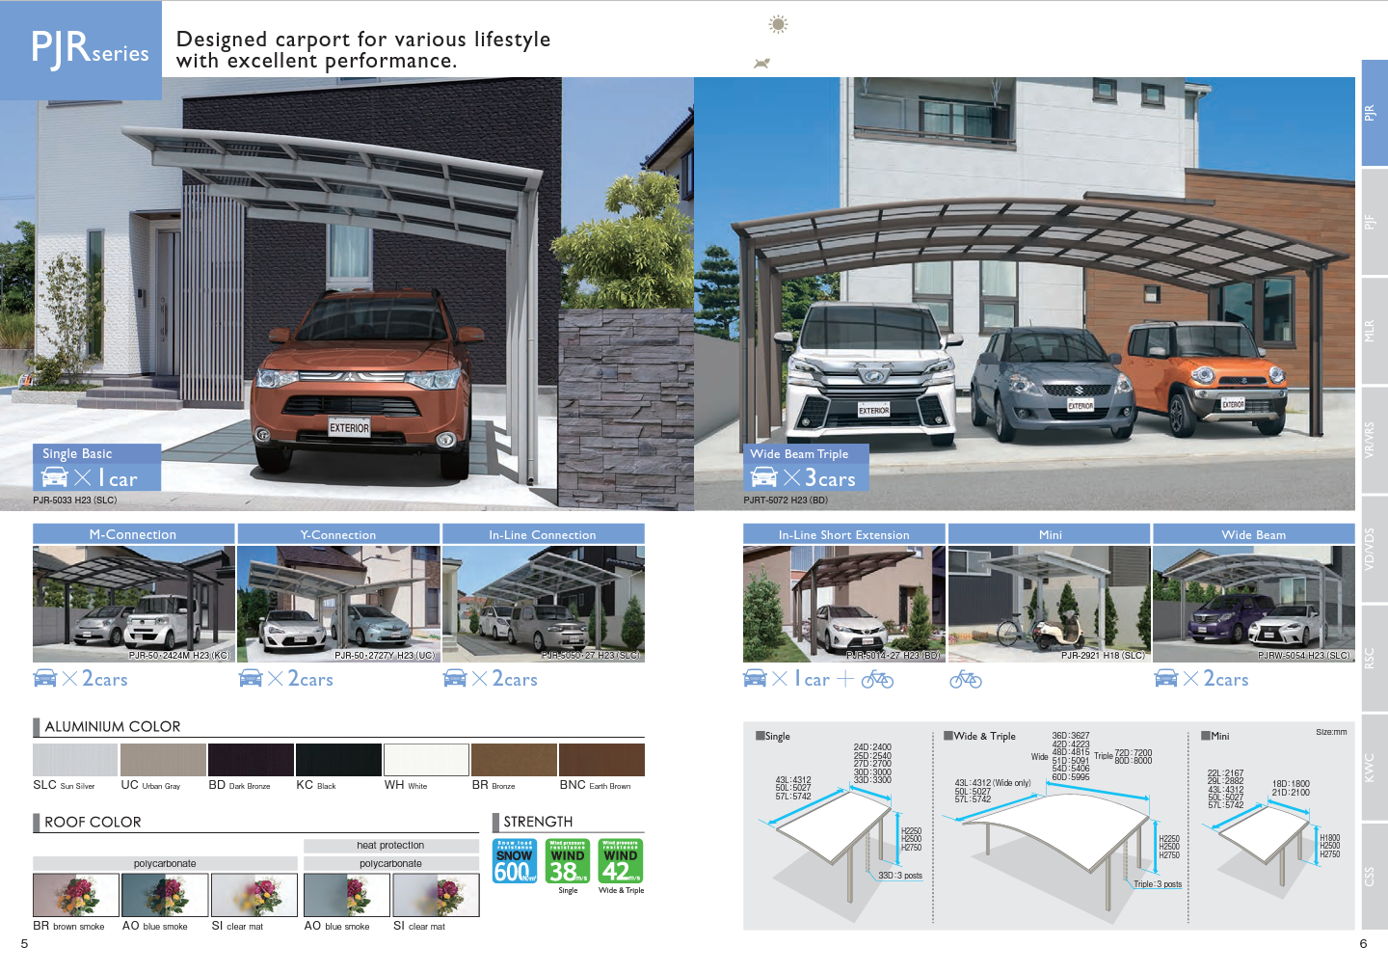Click the bicycle icon under In-Line Short Extension
The image size is (1388, 974).
877,680
